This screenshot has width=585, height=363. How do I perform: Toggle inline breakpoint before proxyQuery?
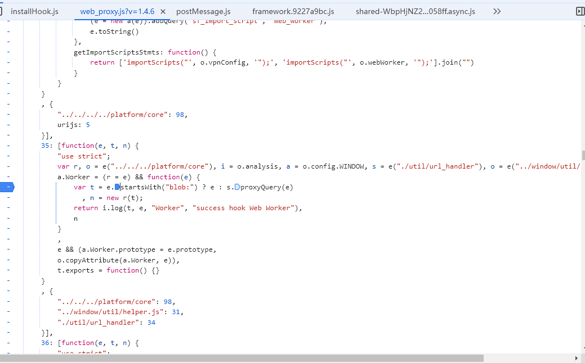(237, 187)
